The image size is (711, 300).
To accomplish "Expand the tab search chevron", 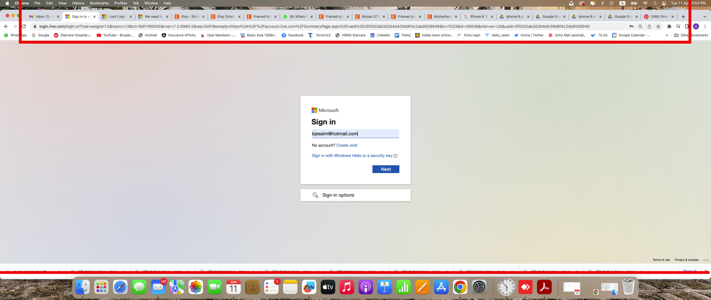I will point(705,17).
